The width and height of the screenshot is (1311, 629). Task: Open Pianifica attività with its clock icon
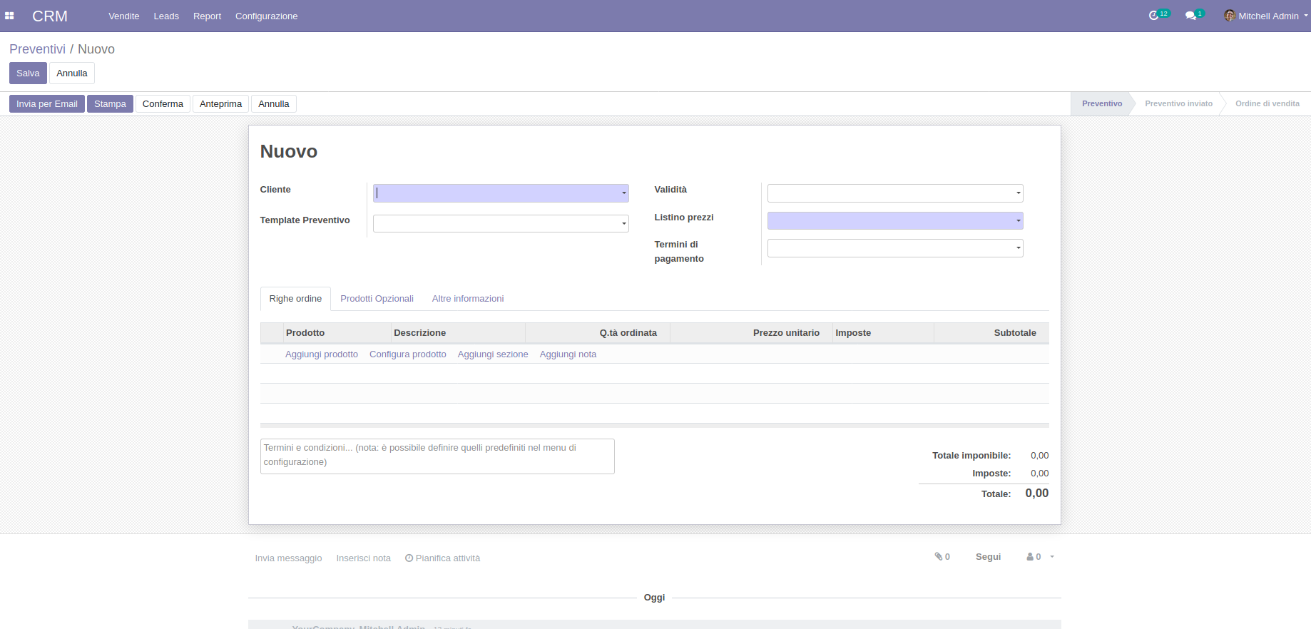[x=442, y=558]
